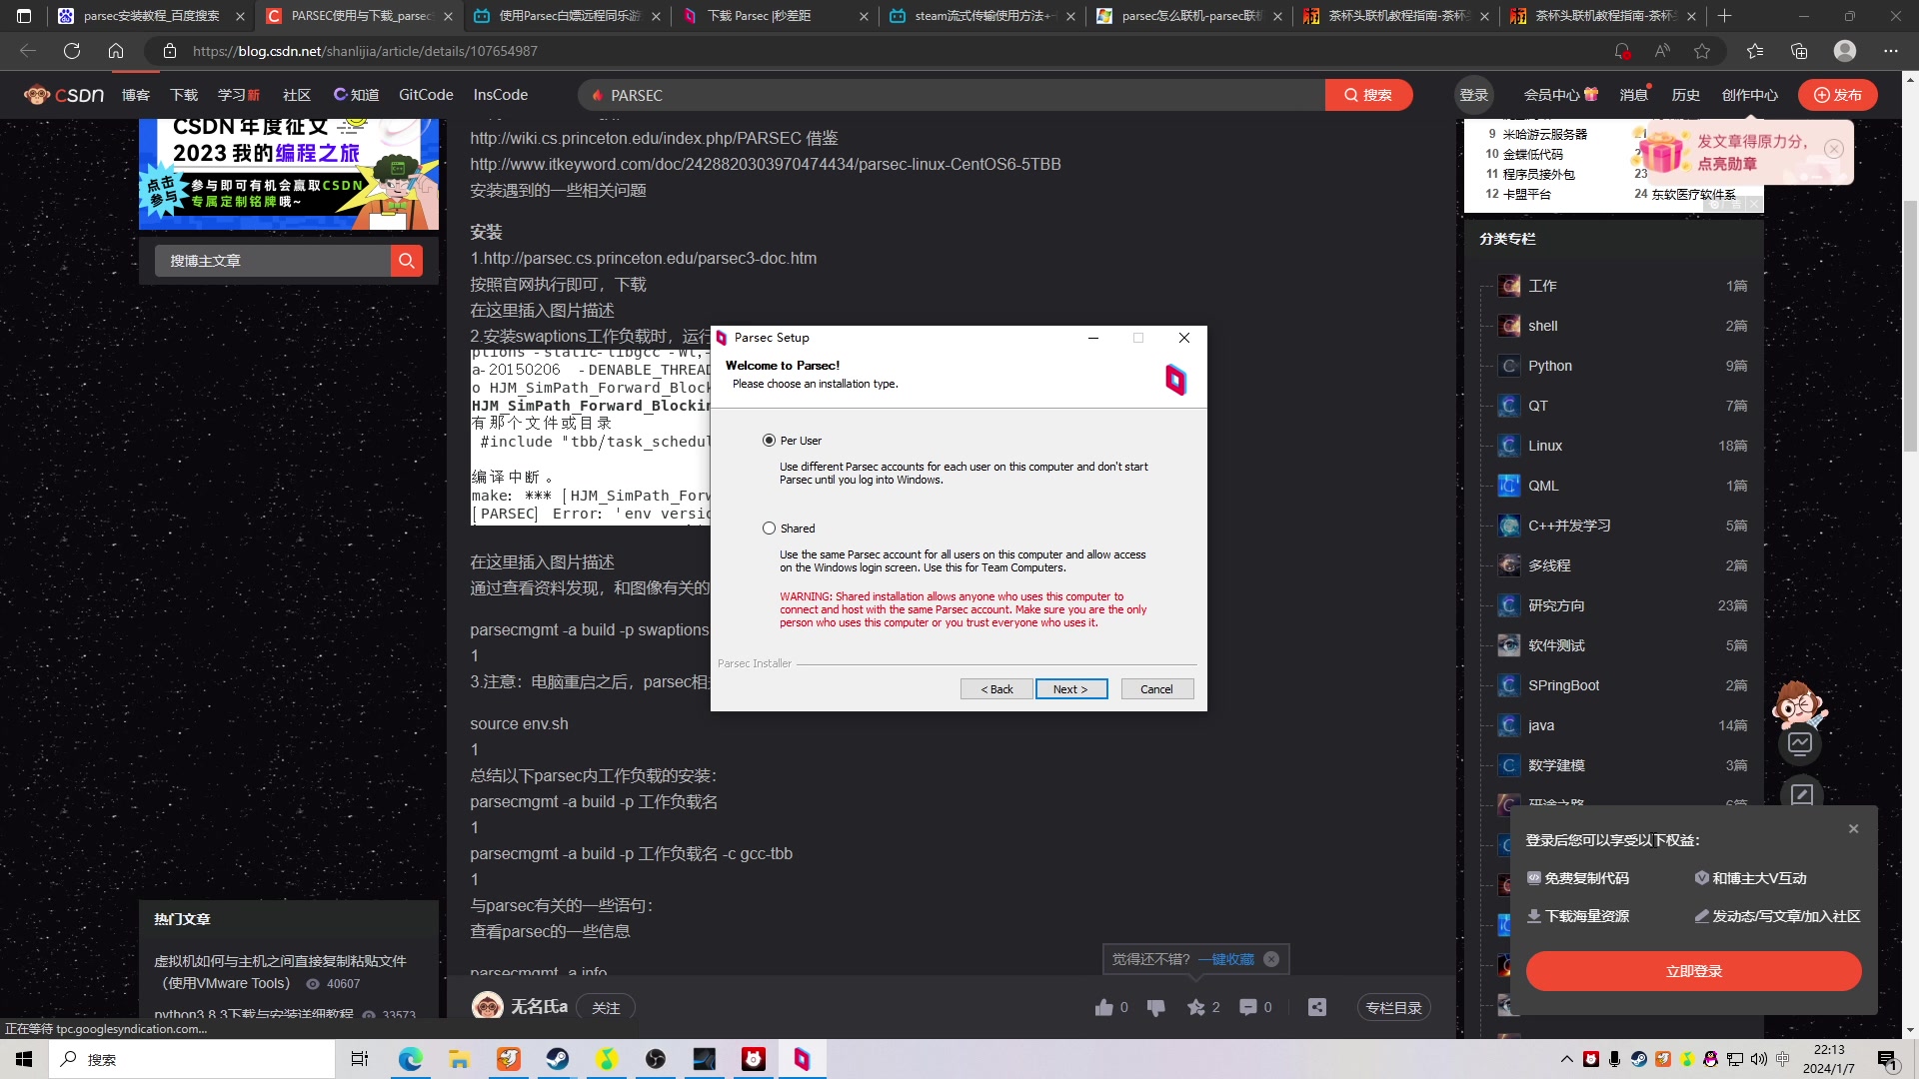This screenshot has height=1079, width=1919.
Task: Click the Back button in Parsec Setup
Action: tap(996, 689)
